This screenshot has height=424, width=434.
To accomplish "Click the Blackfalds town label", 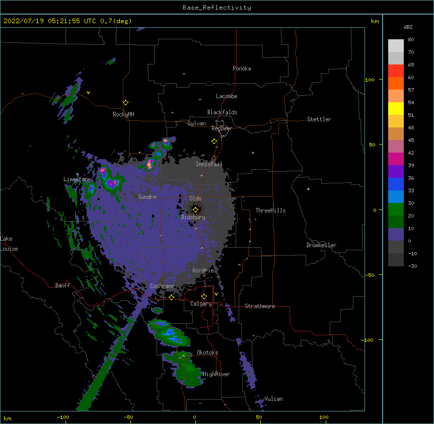I will click(222, 112).
